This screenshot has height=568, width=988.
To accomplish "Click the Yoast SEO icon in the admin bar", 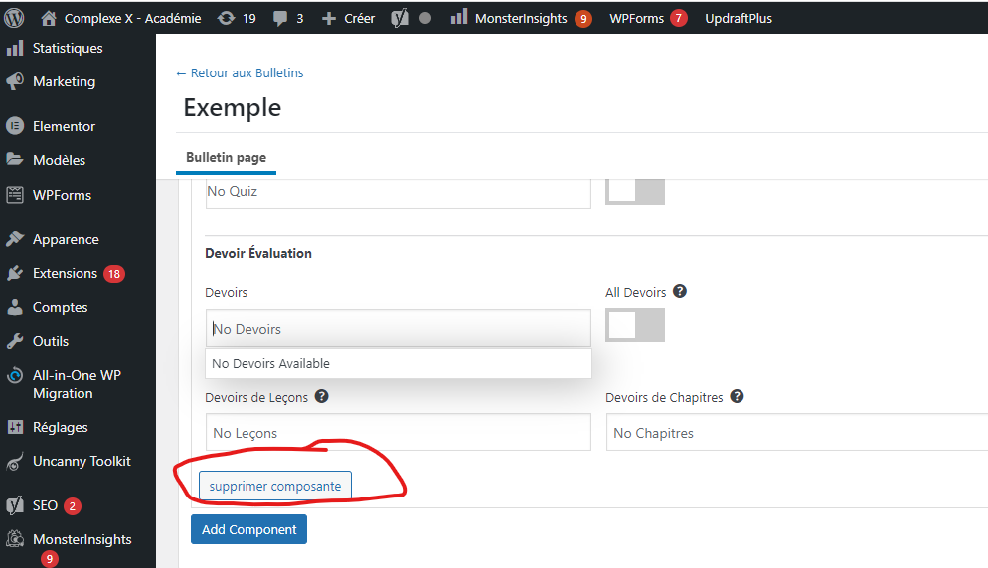I will 400,18.
